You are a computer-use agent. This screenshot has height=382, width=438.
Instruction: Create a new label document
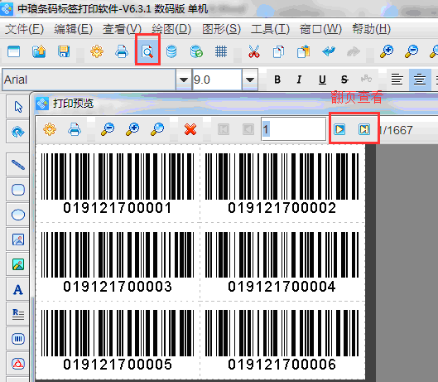point(14,51)
